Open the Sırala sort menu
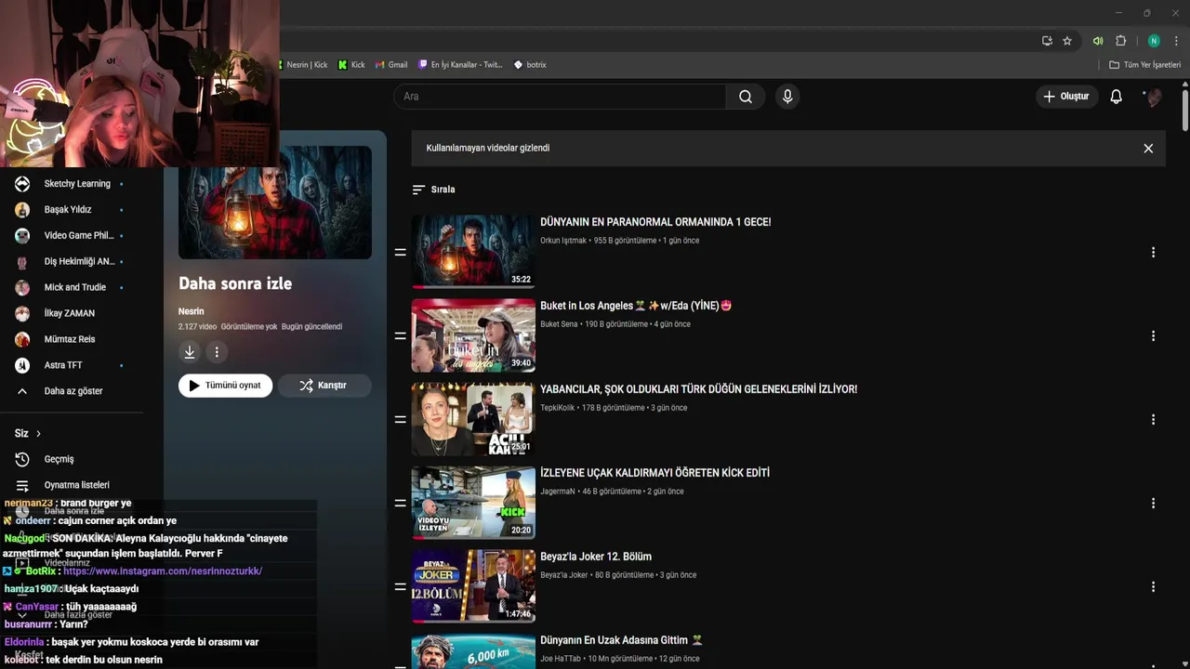 [433, 190]
